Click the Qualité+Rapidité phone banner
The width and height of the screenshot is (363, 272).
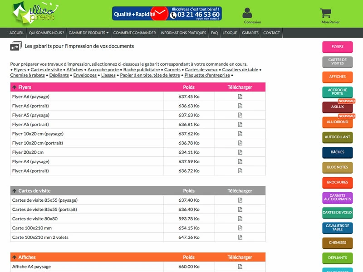pyautogui.click(x=167, y=14)
